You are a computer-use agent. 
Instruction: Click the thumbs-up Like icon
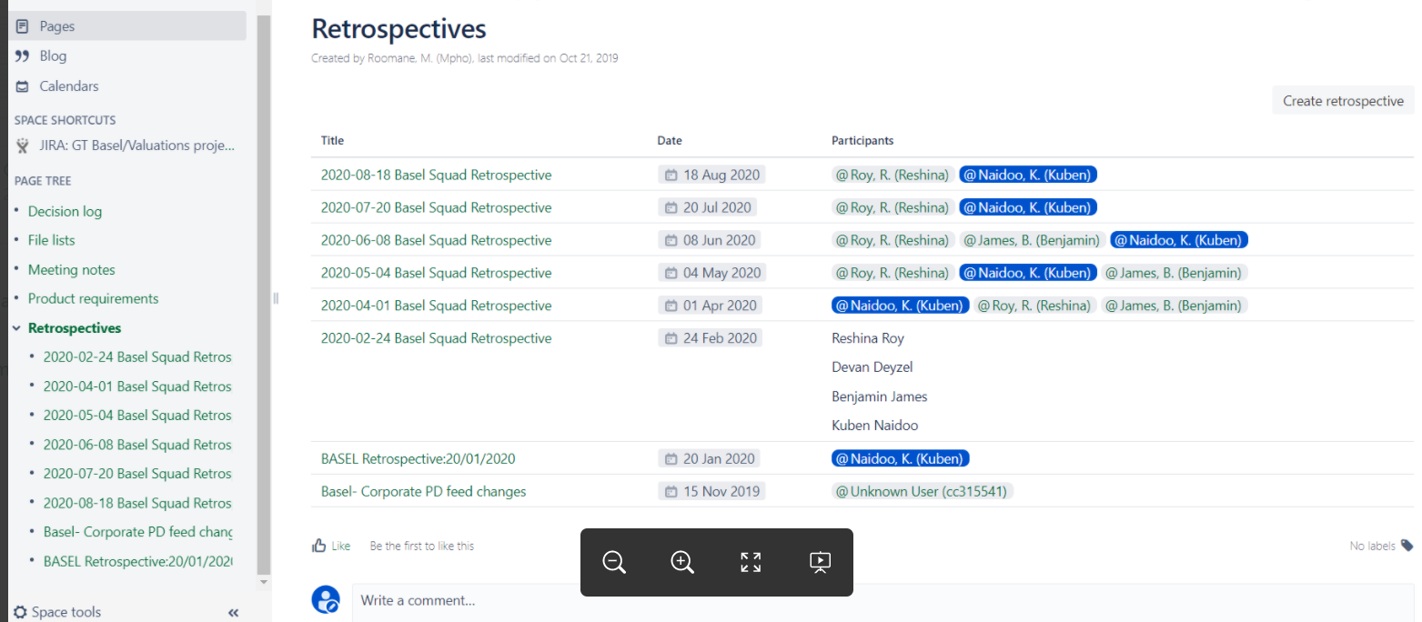pos(319,546)
